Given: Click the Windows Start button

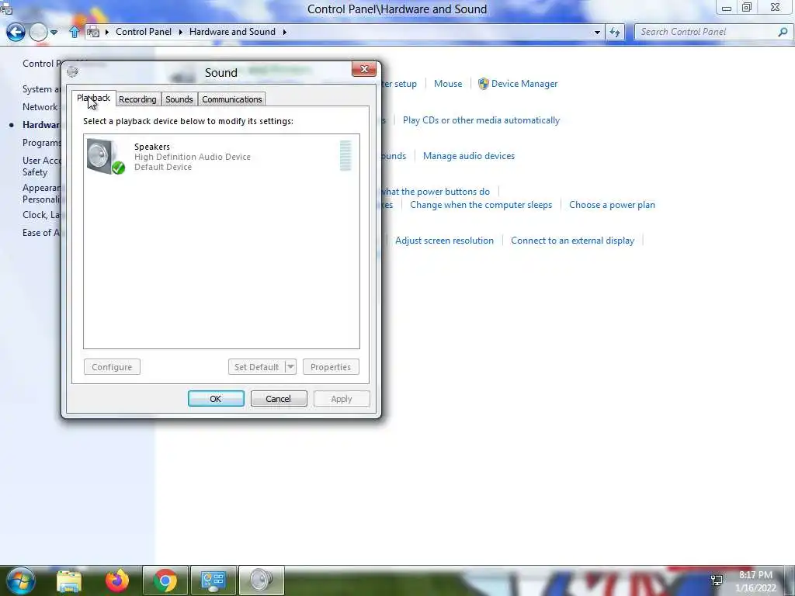Looking at the screenshot, I should click(20, 580).
